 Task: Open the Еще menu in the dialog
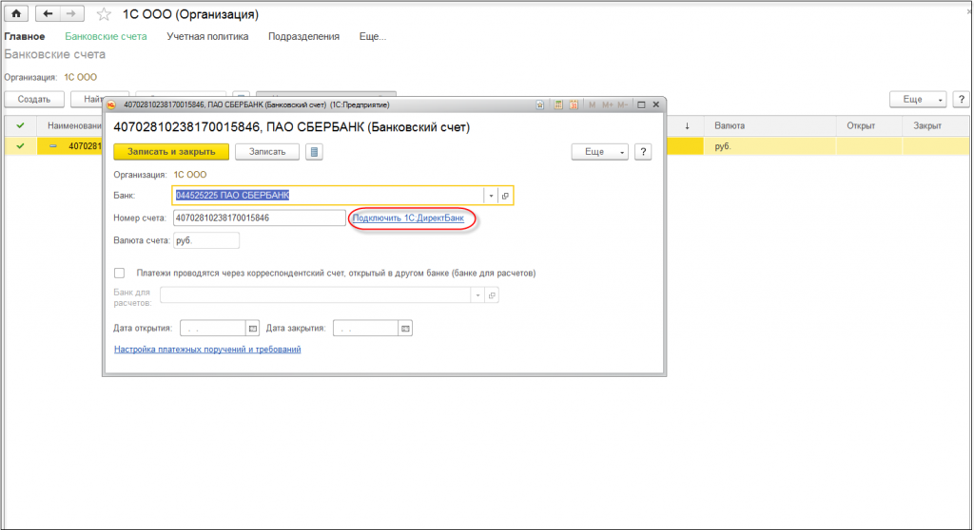pyautogui.click(x=599, y=151)
